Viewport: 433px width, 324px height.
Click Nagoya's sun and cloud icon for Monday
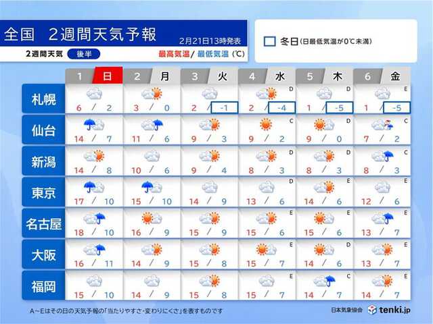[x=151, y=218]
